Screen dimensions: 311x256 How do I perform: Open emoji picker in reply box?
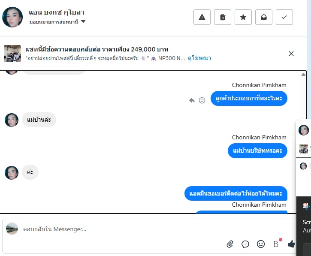coord(261,244)
